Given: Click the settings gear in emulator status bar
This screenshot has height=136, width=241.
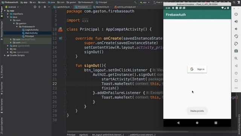Looking at the screenshot, I should 173,8.
